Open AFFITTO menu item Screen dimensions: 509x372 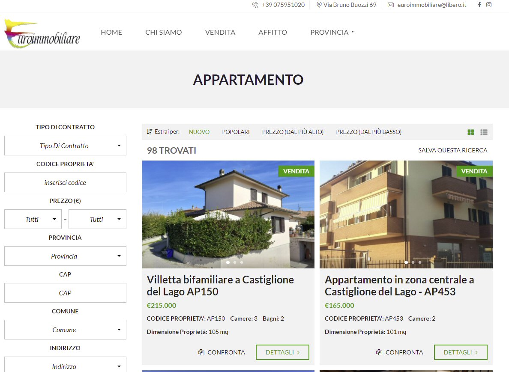pyautogui.click(x=272, y=32)
